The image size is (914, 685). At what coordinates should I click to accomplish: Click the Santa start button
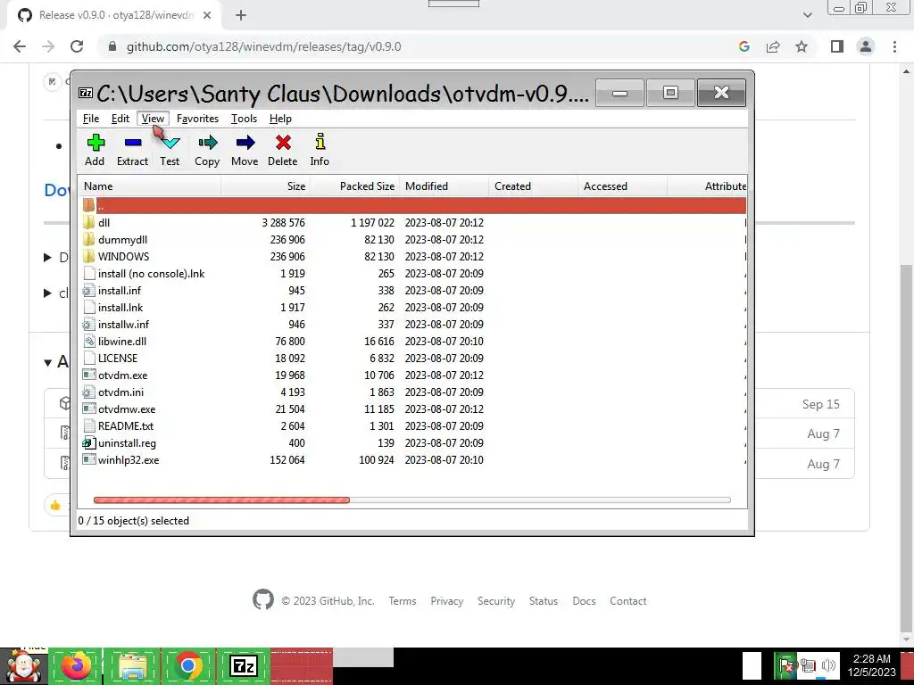click(x=23, y=666)
